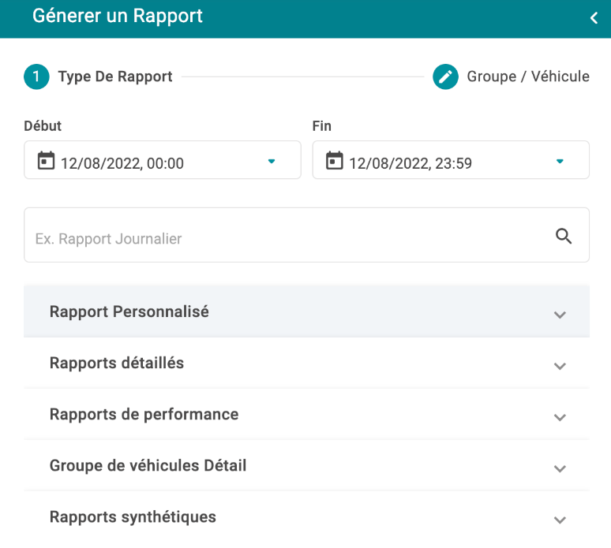Screen dimensions: 611x548
Task: Click the search magnifier icon
Action: coord(564,236)
